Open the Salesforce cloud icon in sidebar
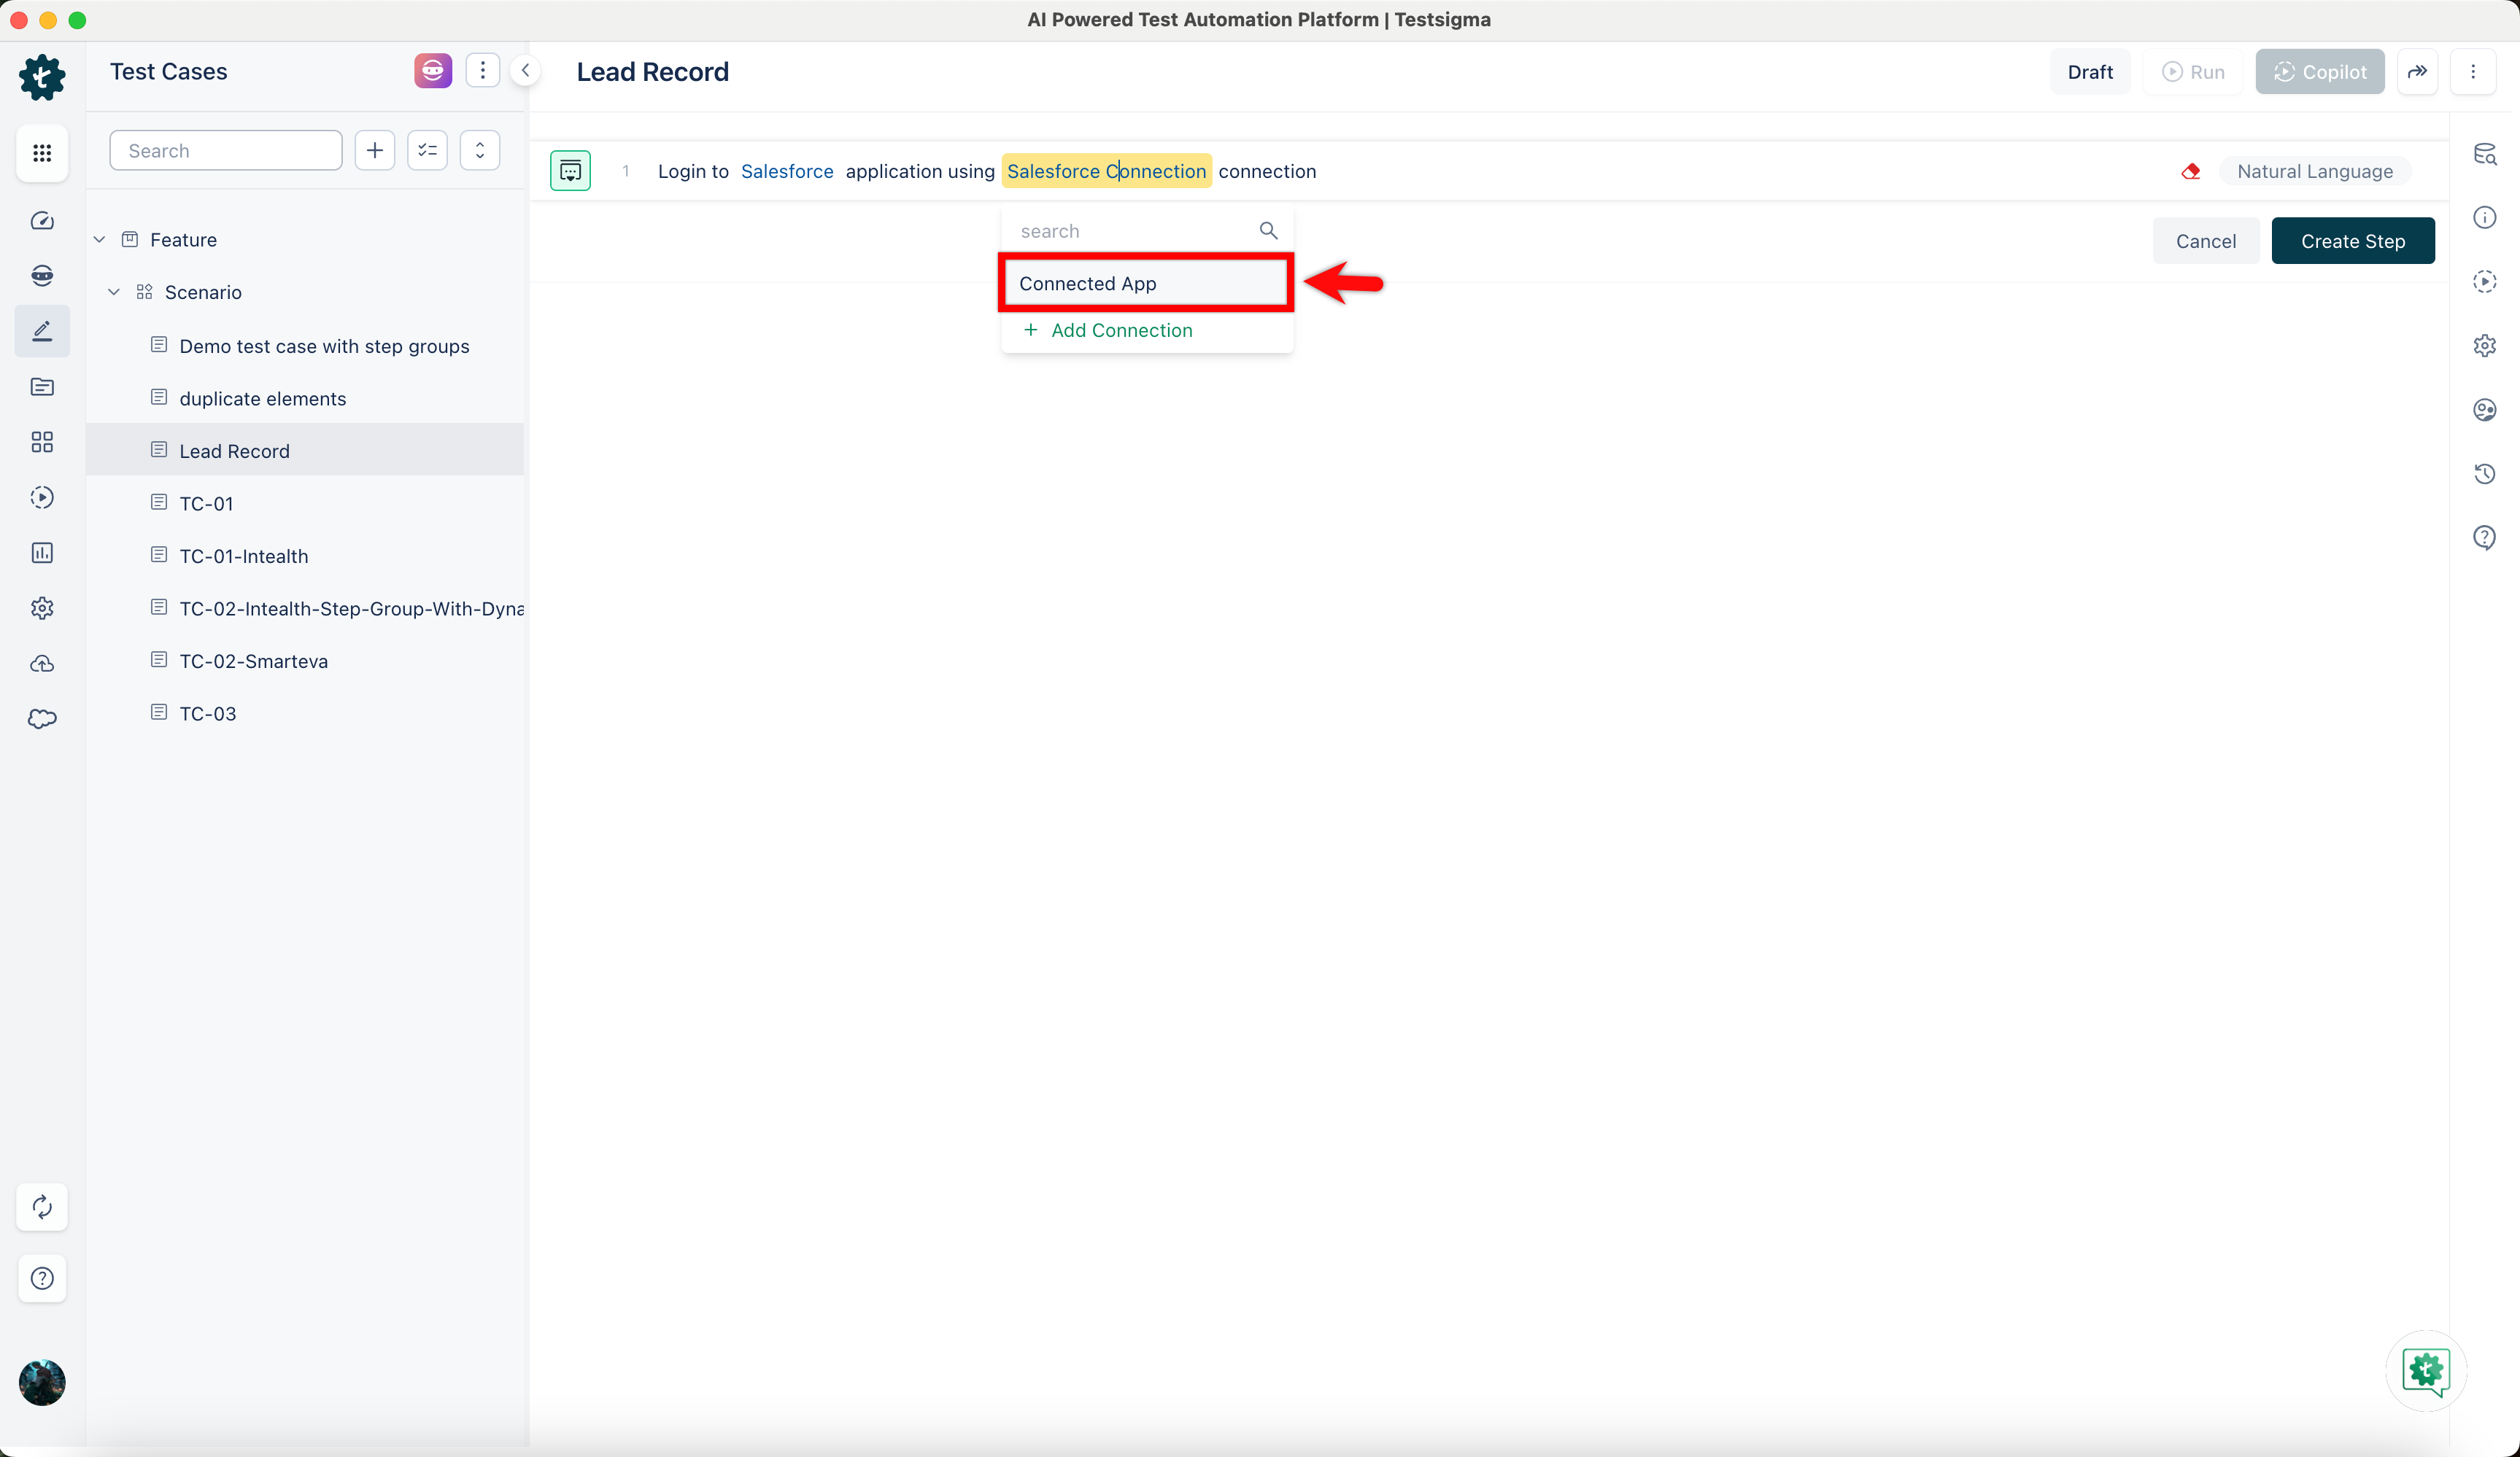Viewport: 2520px width, 1457px height. (42, 718)
